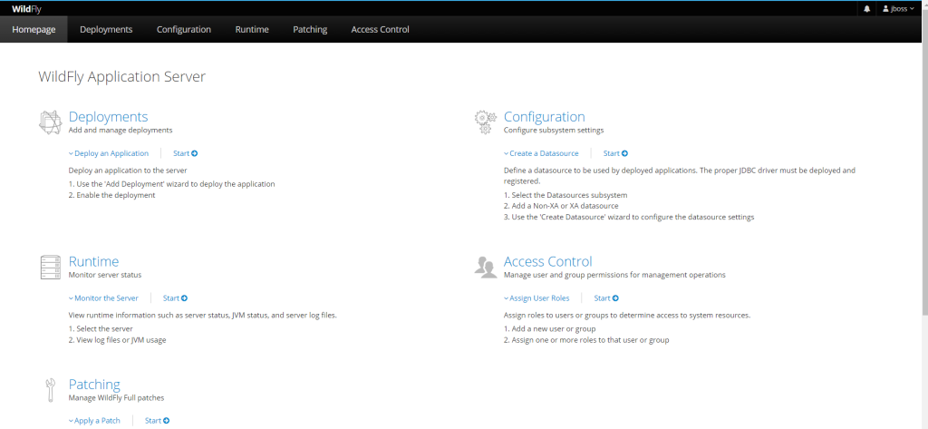
Task: Click the WildFly logo
Action: (26, 9)
